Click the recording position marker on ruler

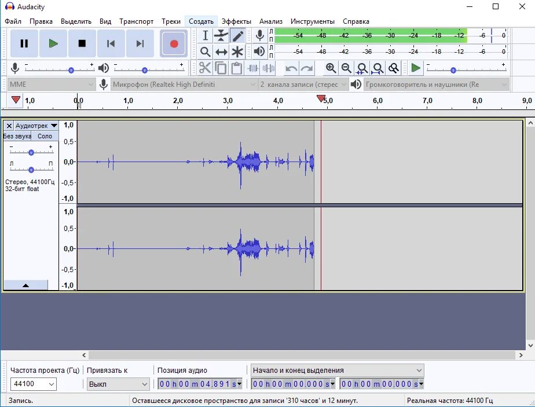(321, 98)
